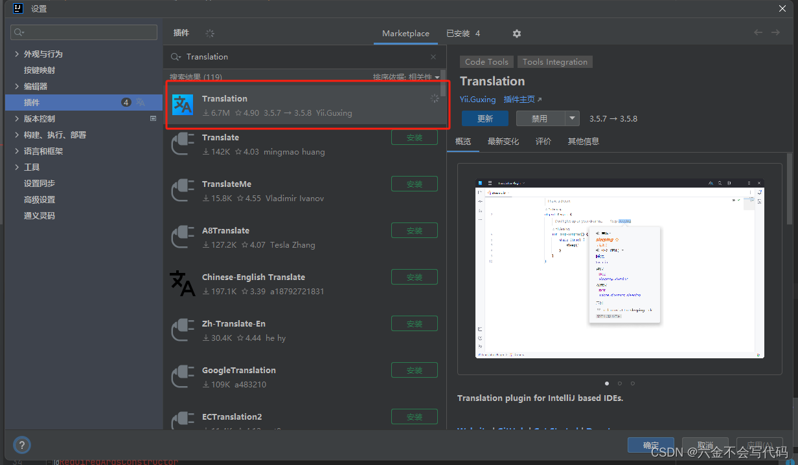
Task: Click the plugin list vertical scrollbar
Action: 443,83
